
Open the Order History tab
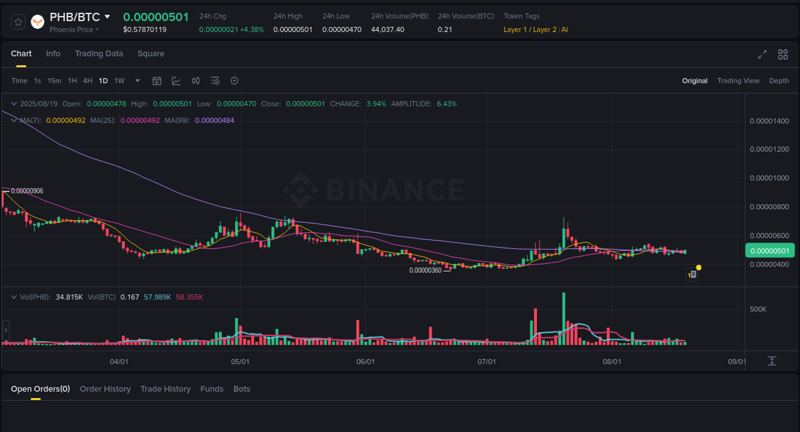tap(105, 388)
